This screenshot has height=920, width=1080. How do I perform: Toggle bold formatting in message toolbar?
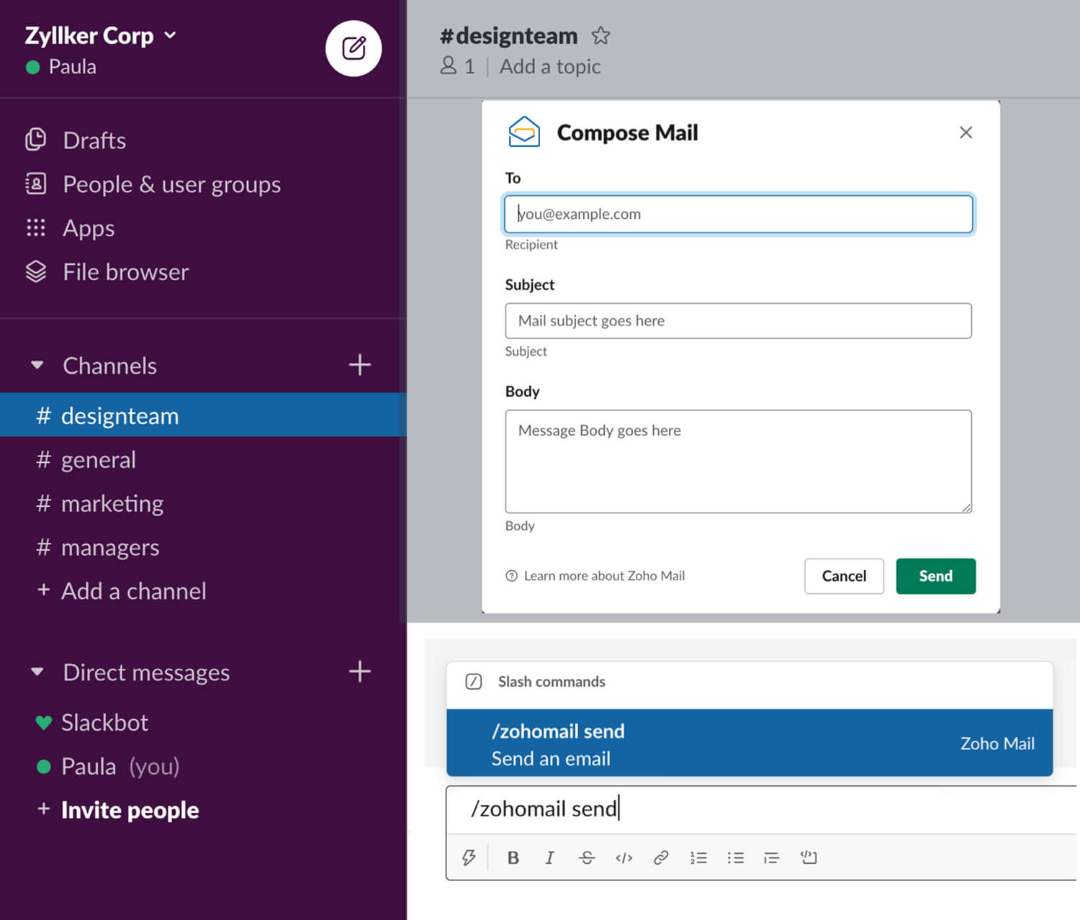(513, 857)
